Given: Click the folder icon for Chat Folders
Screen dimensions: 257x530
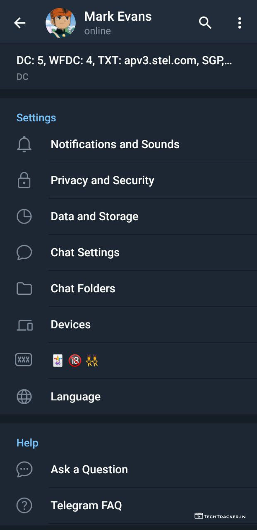Looking at the screenshot, I should 24,289.
